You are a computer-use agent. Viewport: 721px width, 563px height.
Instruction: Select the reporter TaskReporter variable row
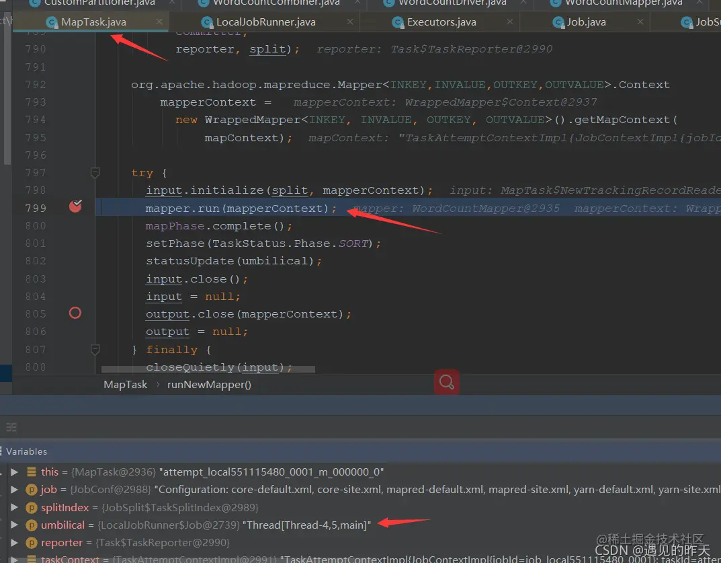click(360, 542)
